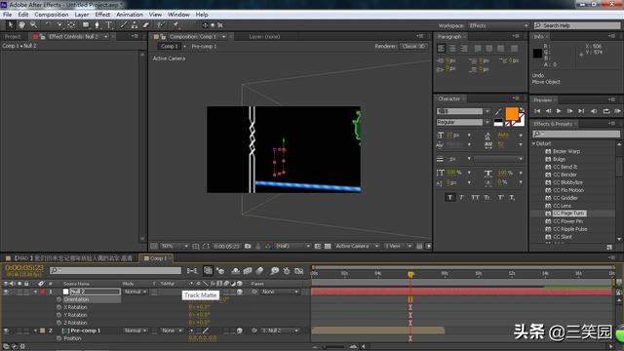This screenshot has height=351, width=624.
Task: Toggle the X Rotation stopwatch
Action: 58,307
